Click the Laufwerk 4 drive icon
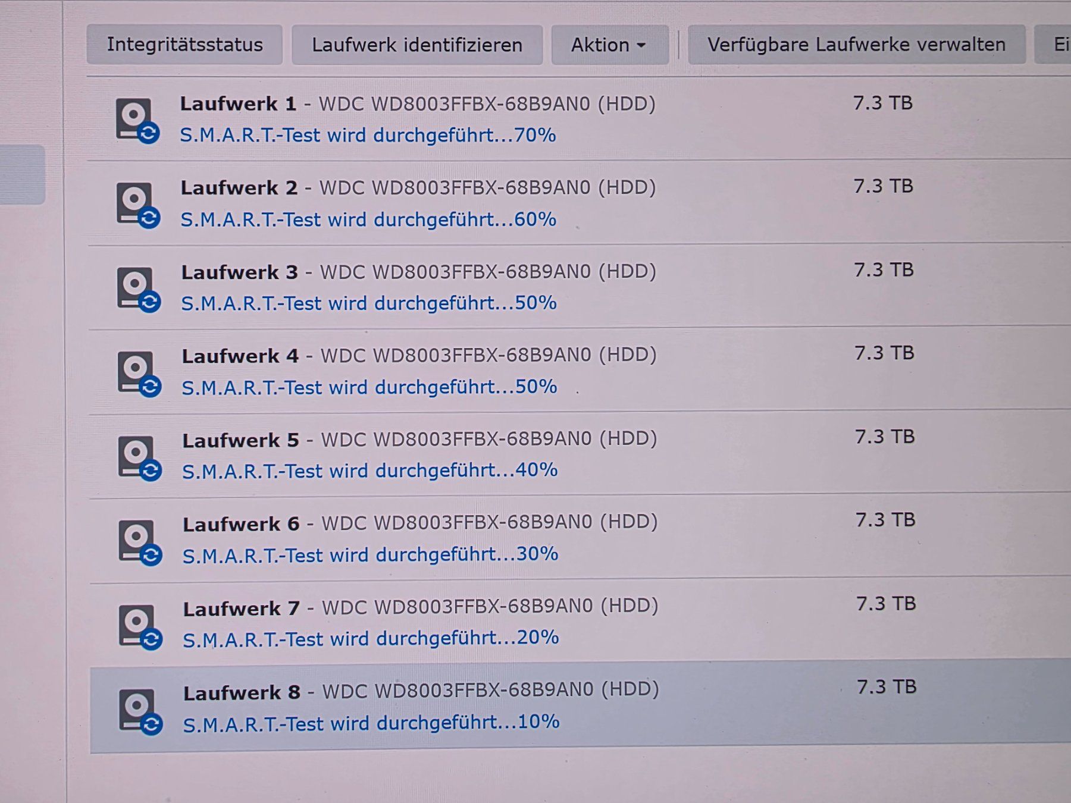The image size is (1071, 803). (x=139, y=374)
